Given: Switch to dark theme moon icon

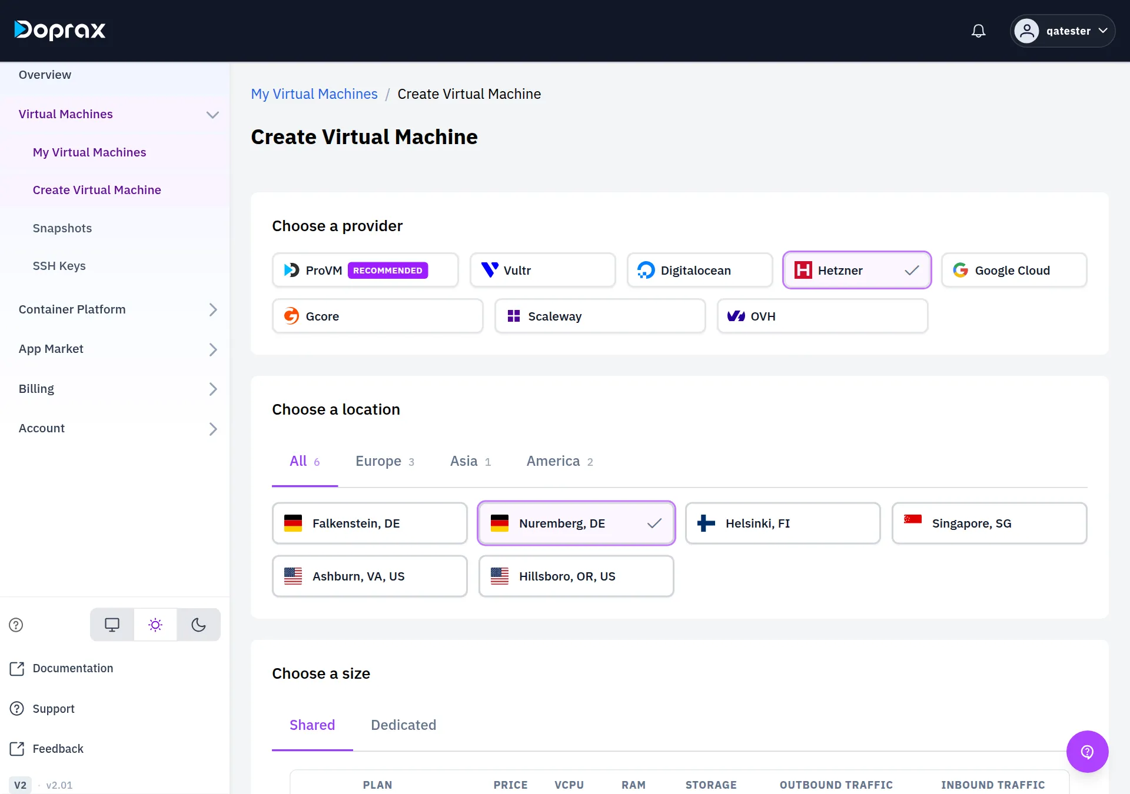Looking at the screenshot, I should (198, 625).
